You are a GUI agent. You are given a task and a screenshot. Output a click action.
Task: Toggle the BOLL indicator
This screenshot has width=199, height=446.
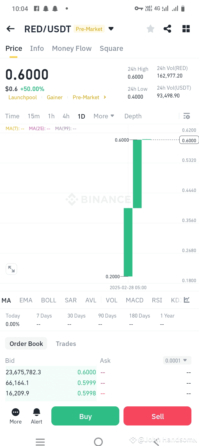click(x=49, y=300)
